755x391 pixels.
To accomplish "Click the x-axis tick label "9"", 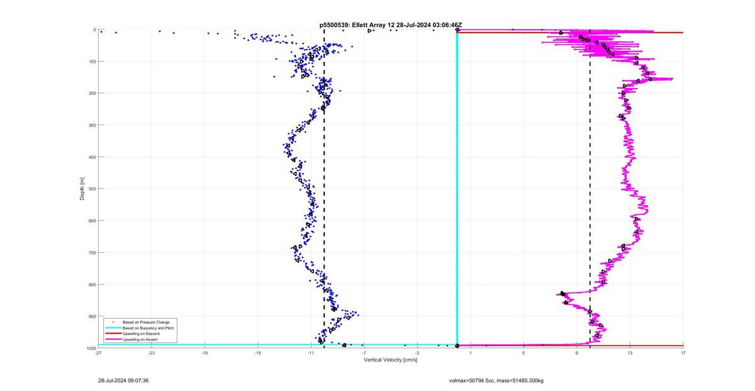I will click(577, 353).
